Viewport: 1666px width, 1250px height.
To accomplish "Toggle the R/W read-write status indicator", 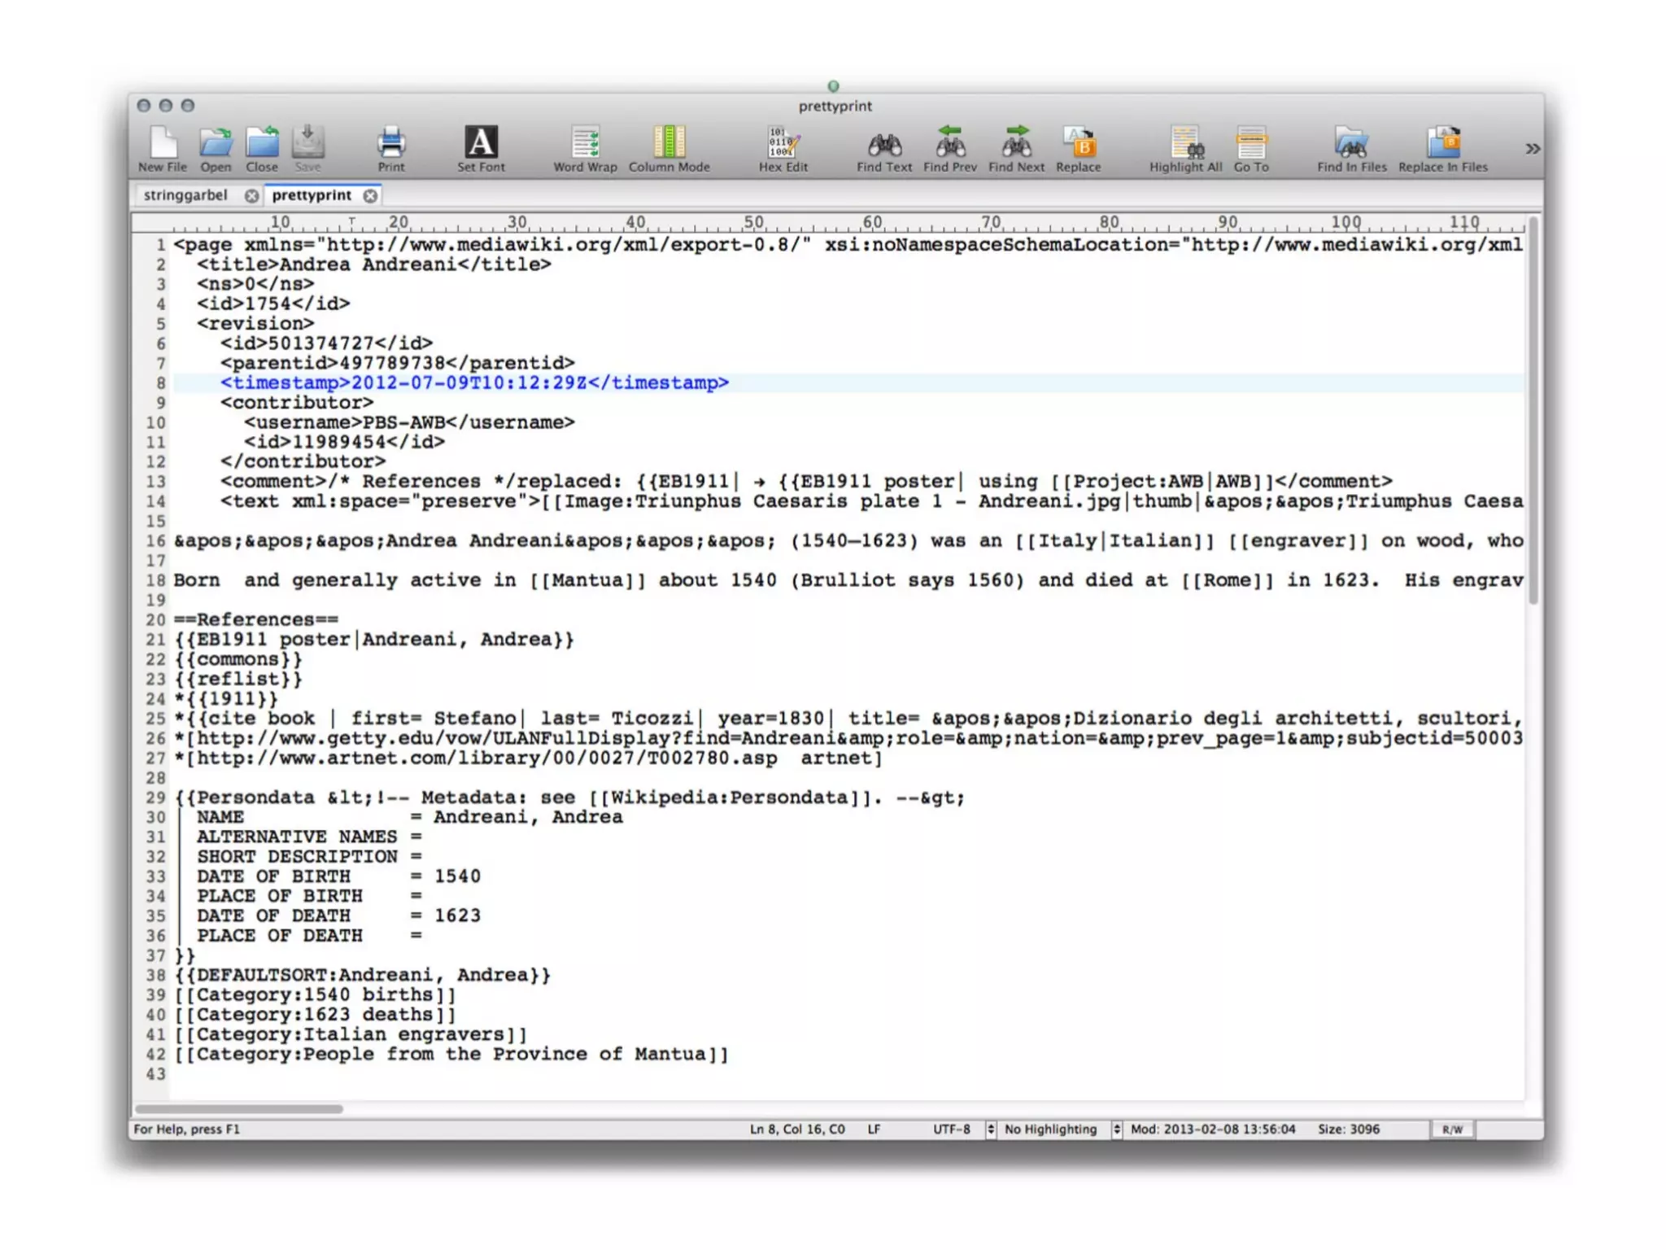I will point(1452,1130).
